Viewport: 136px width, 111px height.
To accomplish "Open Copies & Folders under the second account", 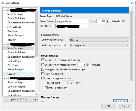I will point(16,52).
